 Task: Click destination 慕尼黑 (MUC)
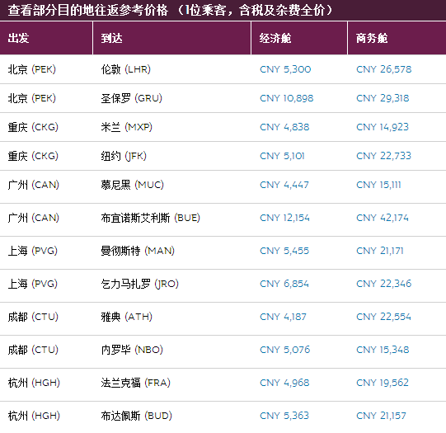pos(132,186)
